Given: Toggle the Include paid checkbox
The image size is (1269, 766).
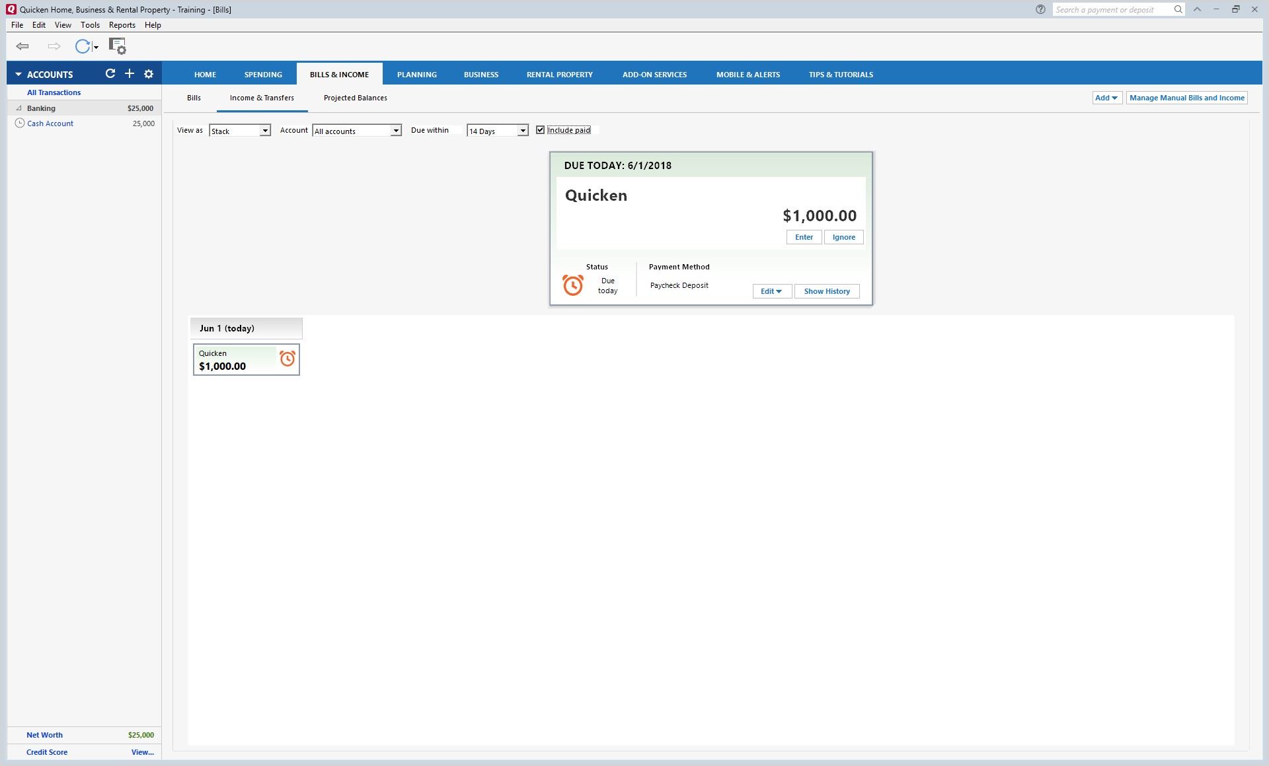Looking at the screenshot, I should (540, 130).
